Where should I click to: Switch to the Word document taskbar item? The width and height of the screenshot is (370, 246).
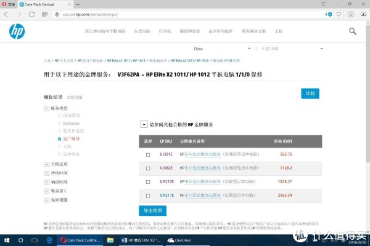141,240
